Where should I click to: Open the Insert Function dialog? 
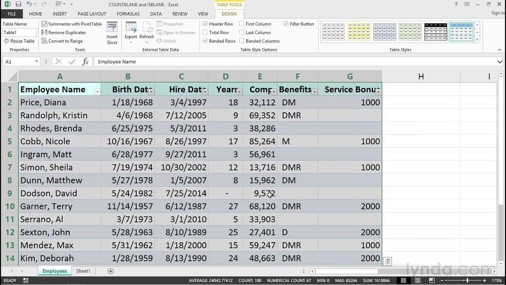coord(85,61)
